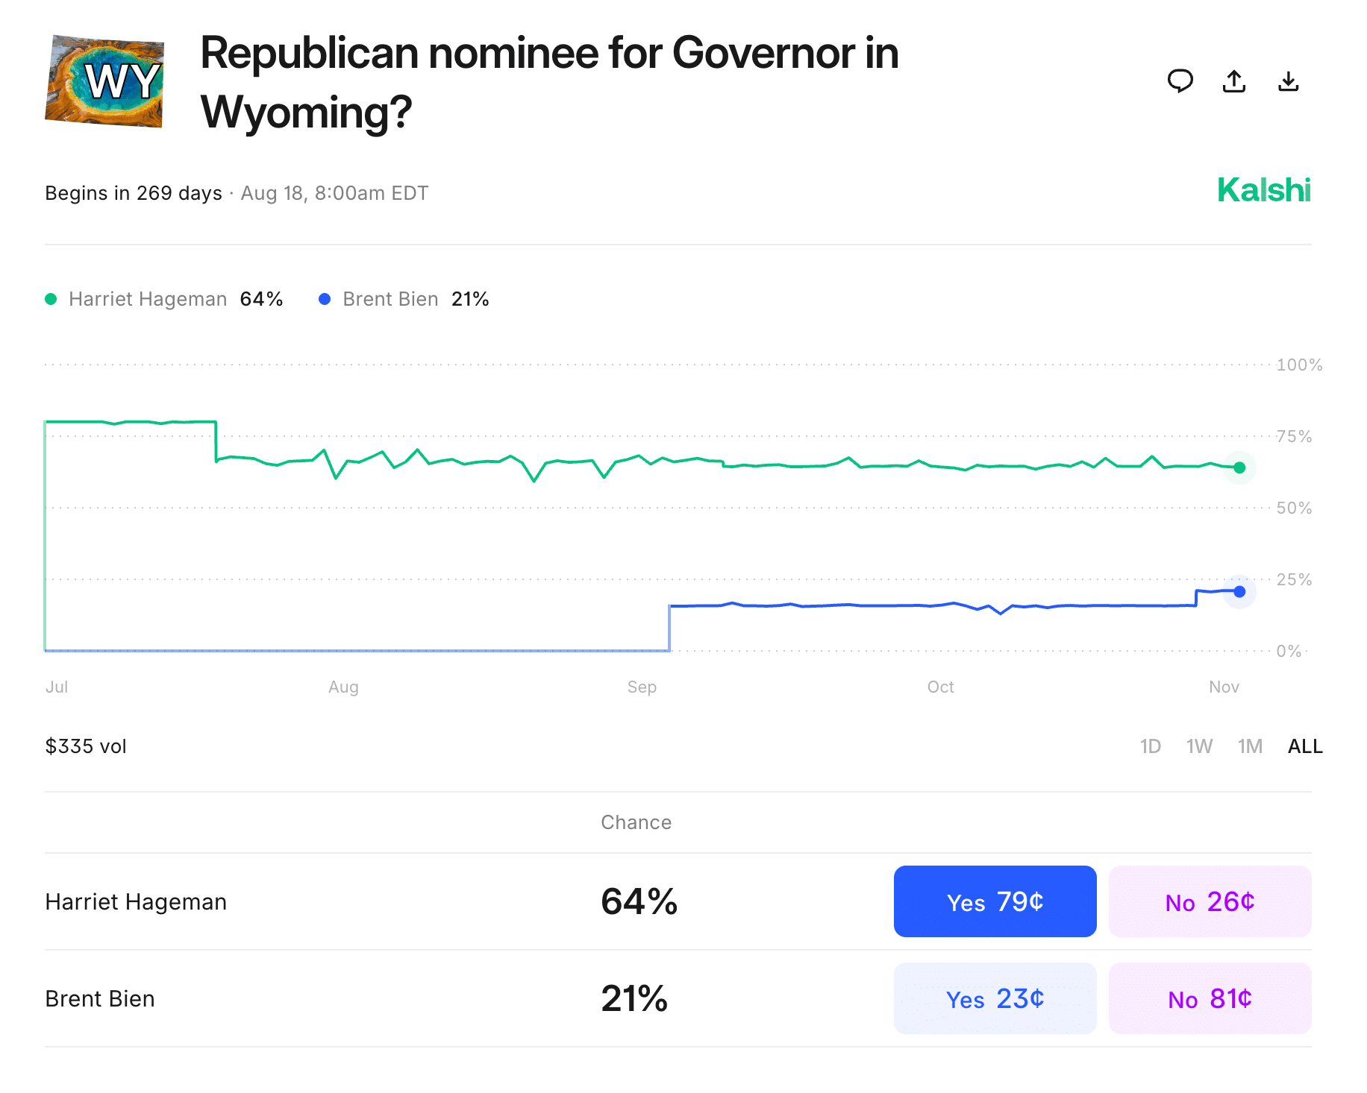Buy No 26¢ for Harriet Hageman
Image resolution: width=1367 pixels, height=1093 pixels.
(x=1210, y=901)
